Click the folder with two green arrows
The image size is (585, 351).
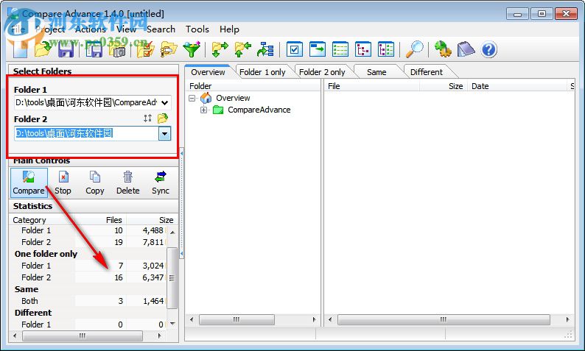coord(220,49)
